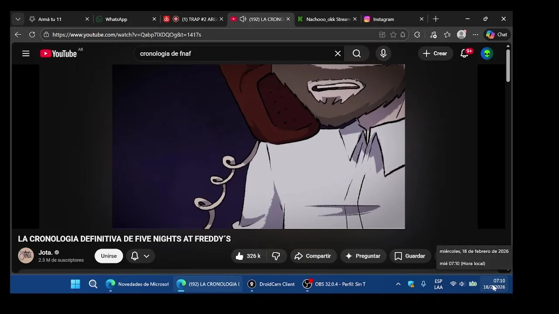
Task: Start voice search with microphone icon
Action: point(383,54)
